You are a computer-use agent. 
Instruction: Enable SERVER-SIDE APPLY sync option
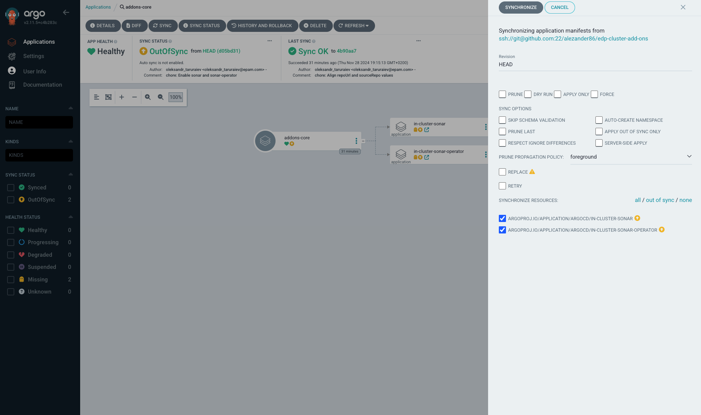tap(599, 143)
